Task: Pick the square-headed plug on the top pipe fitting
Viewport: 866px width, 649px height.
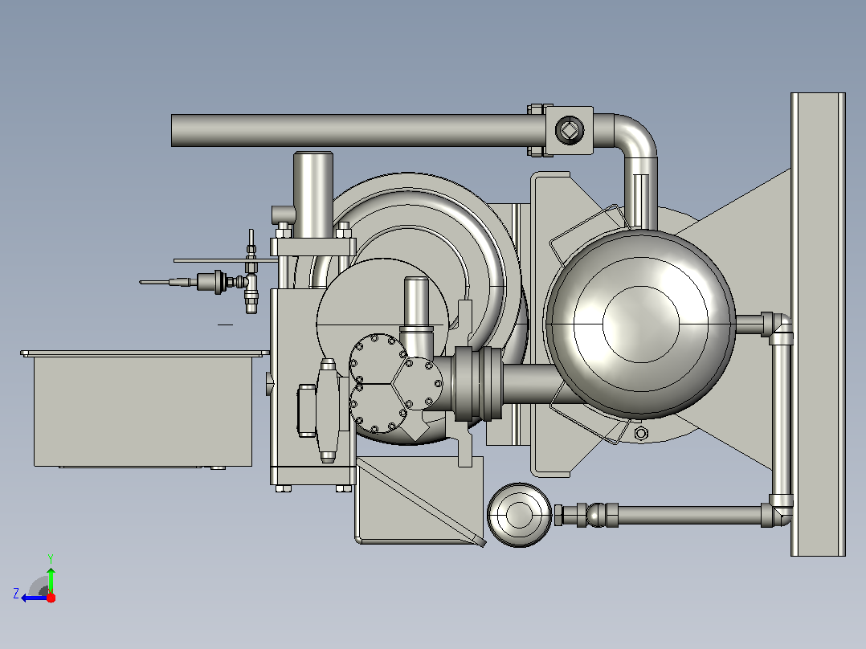Action: click(x=570, y=130)
